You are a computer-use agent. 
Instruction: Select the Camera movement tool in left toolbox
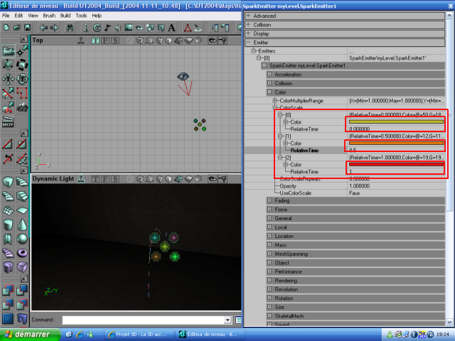pyautogui.click(x=8, y=51)
